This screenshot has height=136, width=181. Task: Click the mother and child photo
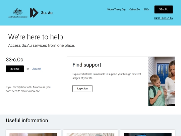point(162,81)
